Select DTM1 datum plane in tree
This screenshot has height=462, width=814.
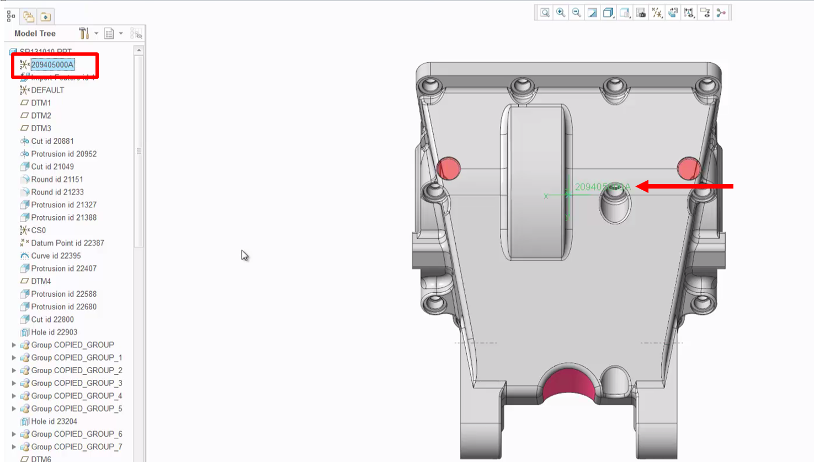[35, 103]
